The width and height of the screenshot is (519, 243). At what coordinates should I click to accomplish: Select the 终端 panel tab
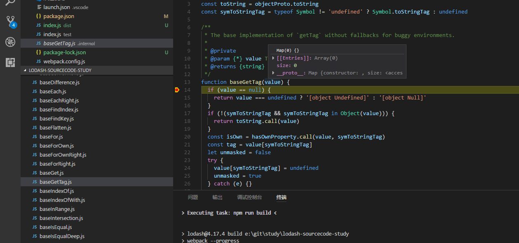[x=282, y=197]
